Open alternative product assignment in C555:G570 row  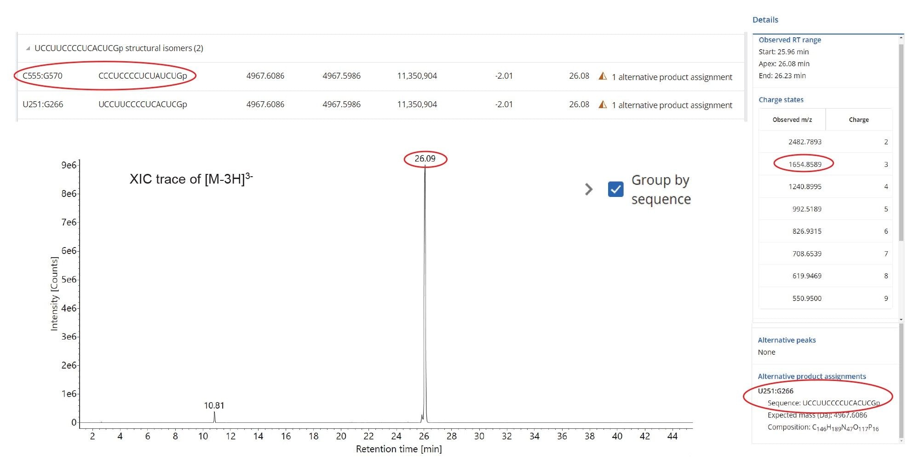pos(672,77)
